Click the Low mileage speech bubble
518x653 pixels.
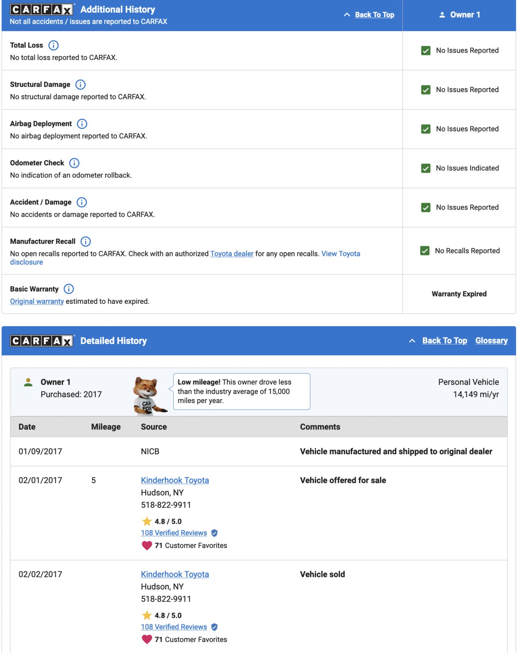[242, 391]
